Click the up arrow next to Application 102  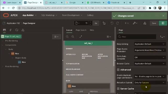click(4, 23)
